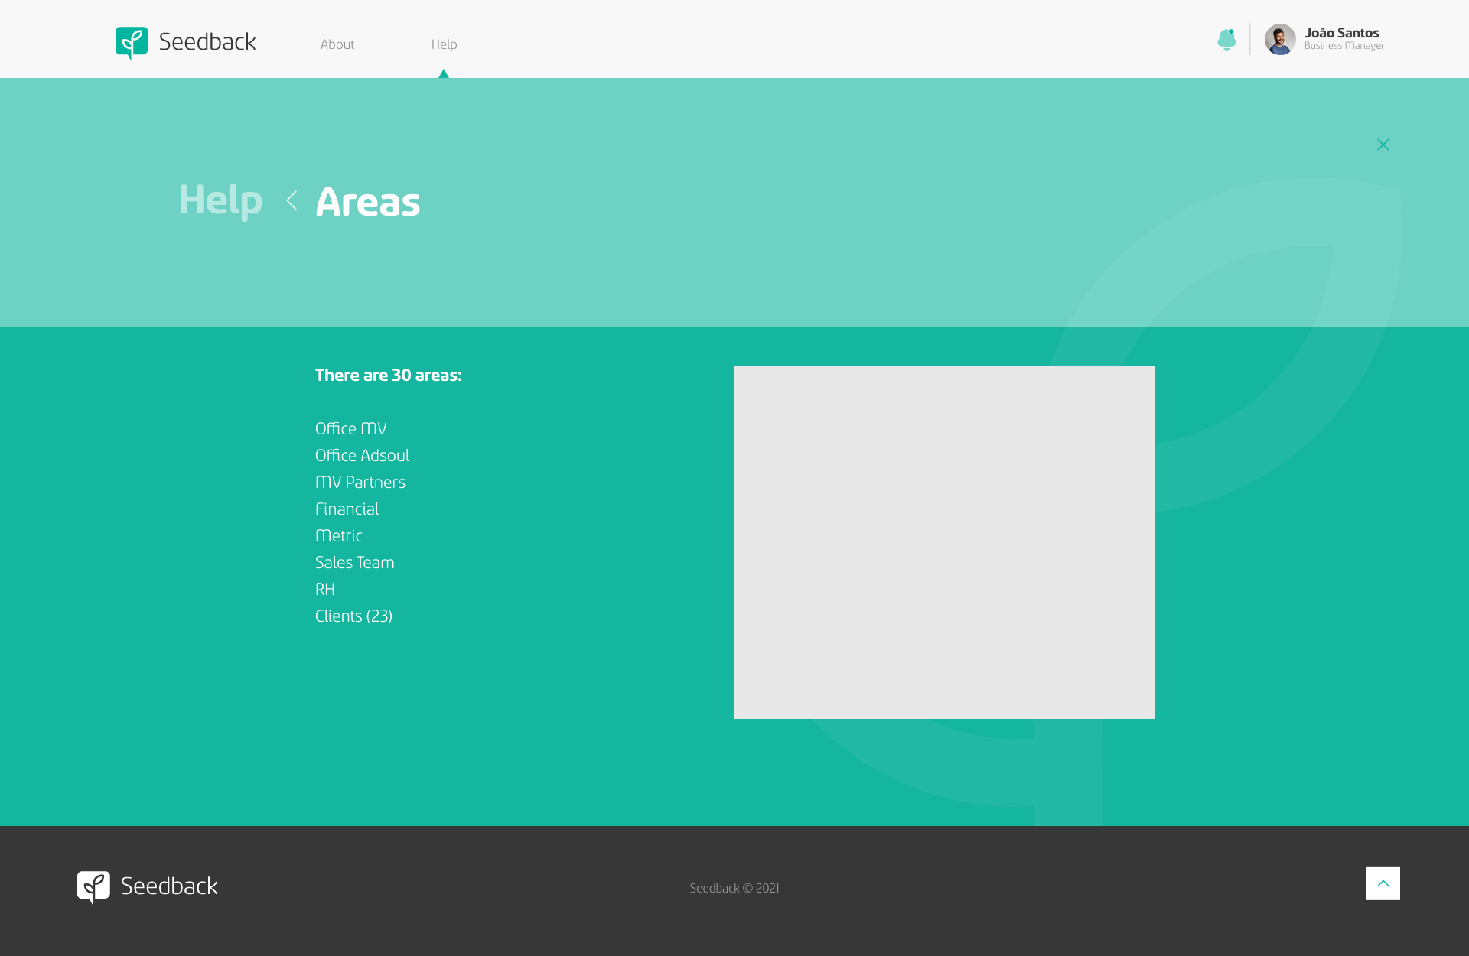Select the Office Adsoul area

362,456
